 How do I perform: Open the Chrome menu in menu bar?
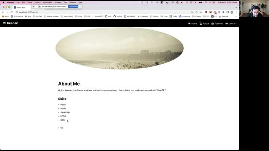click(x=11, y=3)
